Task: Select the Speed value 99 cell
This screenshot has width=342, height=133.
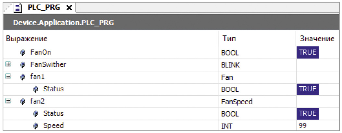Action: 318,126
